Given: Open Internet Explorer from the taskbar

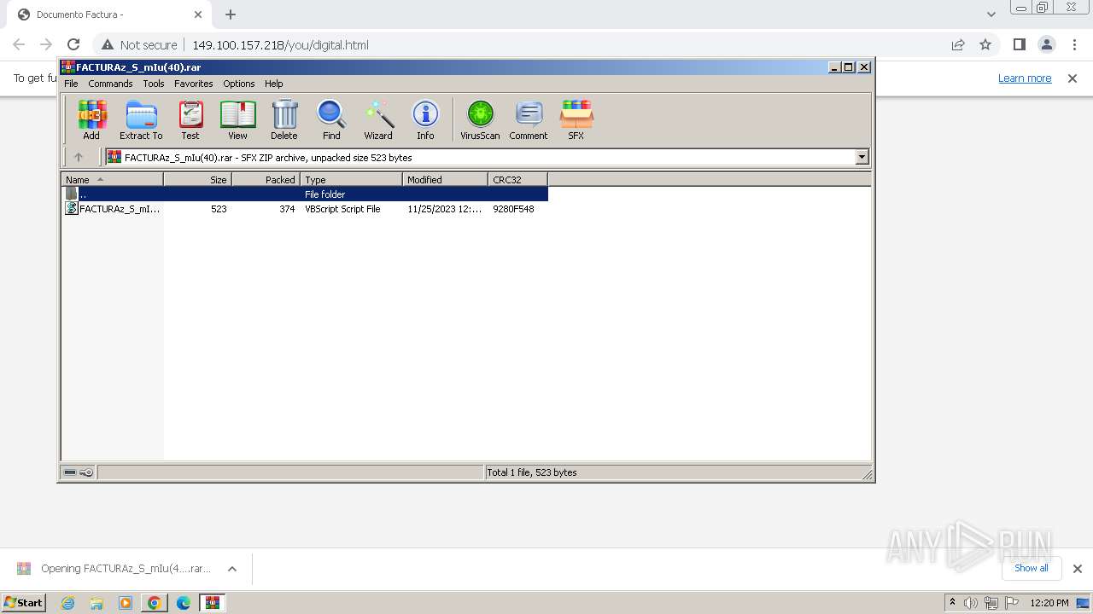Looking at the screenshot, I should click(x=67, y=603).
